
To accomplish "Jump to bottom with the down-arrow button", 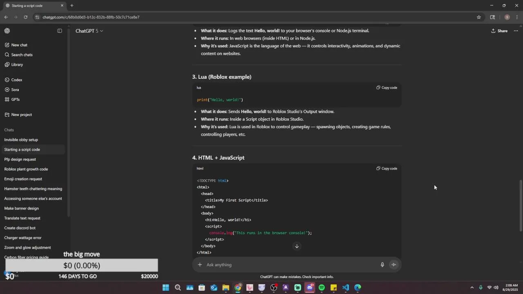I will (x=297, y=246).
